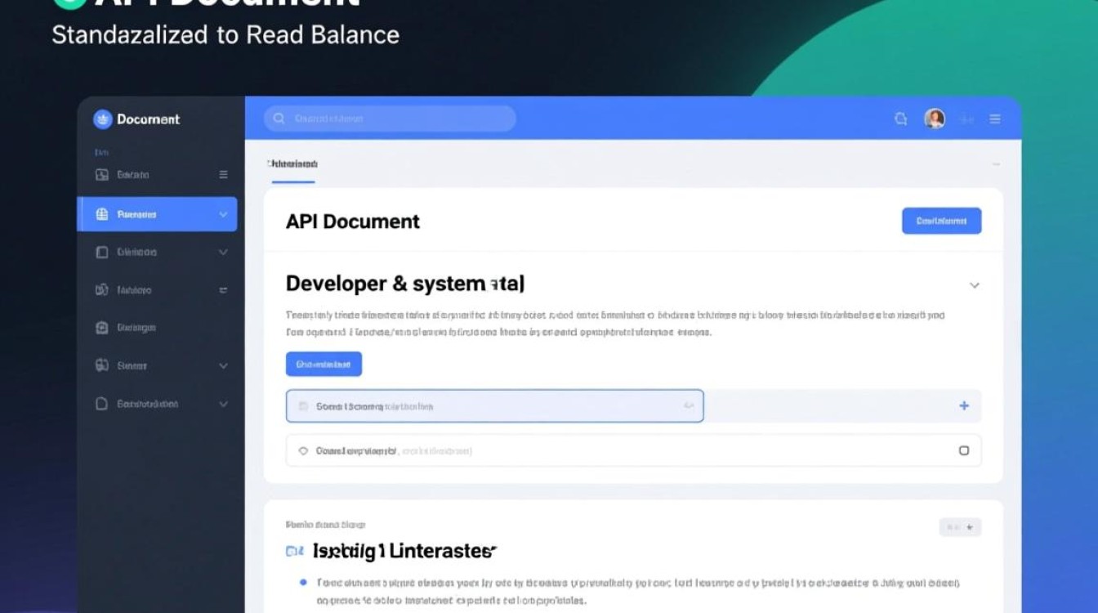Image resolution: width=1098 pixels, height=613 pixels.
Task: Click the first sidebar item's image icon
Action: pyautogui.click(x=102, y=175)
